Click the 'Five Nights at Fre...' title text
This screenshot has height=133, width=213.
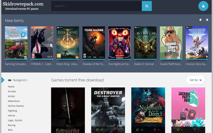coord(119,64)
